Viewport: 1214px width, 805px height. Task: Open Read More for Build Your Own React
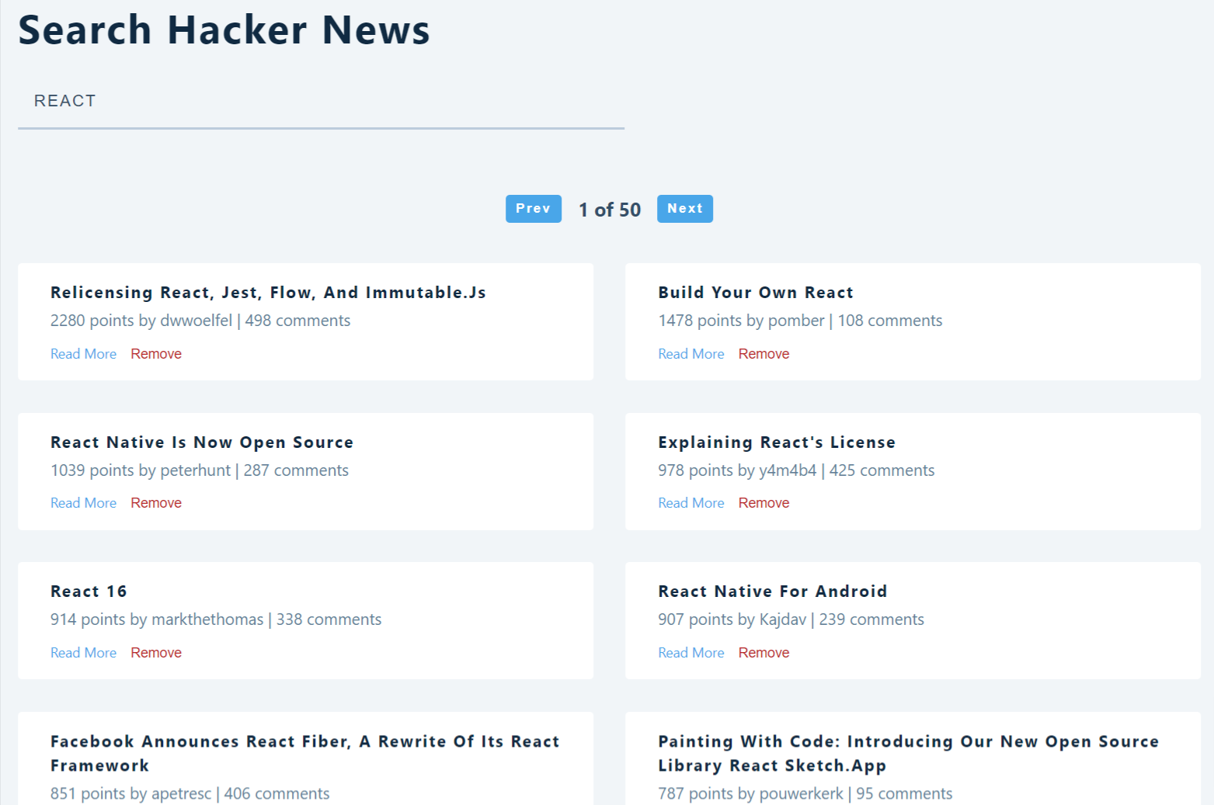pos(691,354)
